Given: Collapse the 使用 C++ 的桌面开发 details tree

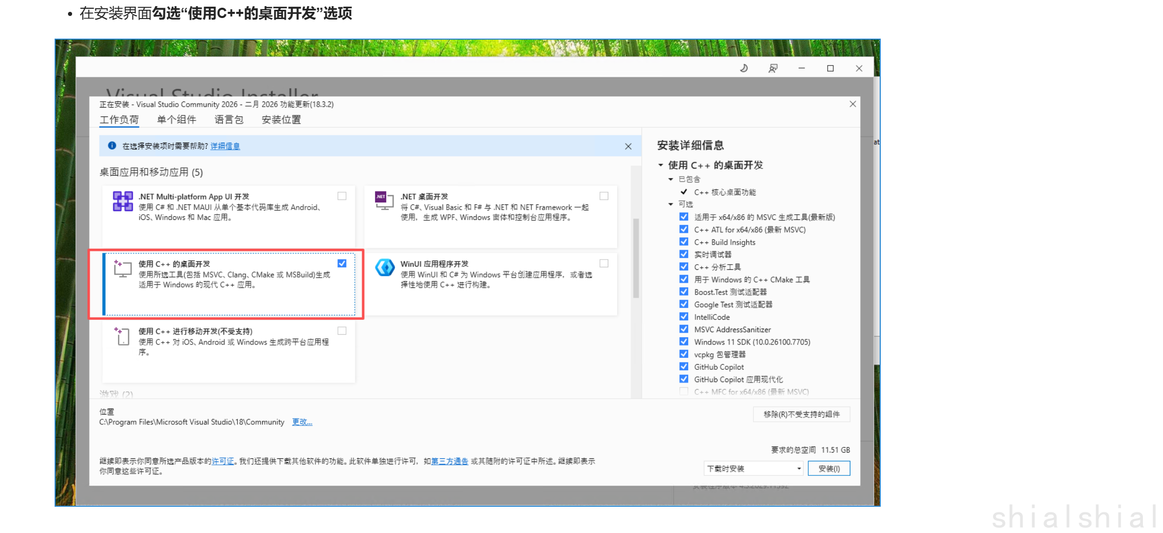Looking at the screenshot, I should pyautogui.click(x=661, y=165).
